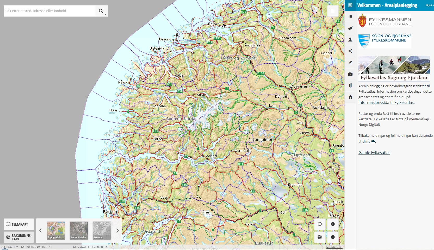The height and width of the screenshot is (250, 434).
Task: Click the Flora label on the map
Action: click(113, 110)
